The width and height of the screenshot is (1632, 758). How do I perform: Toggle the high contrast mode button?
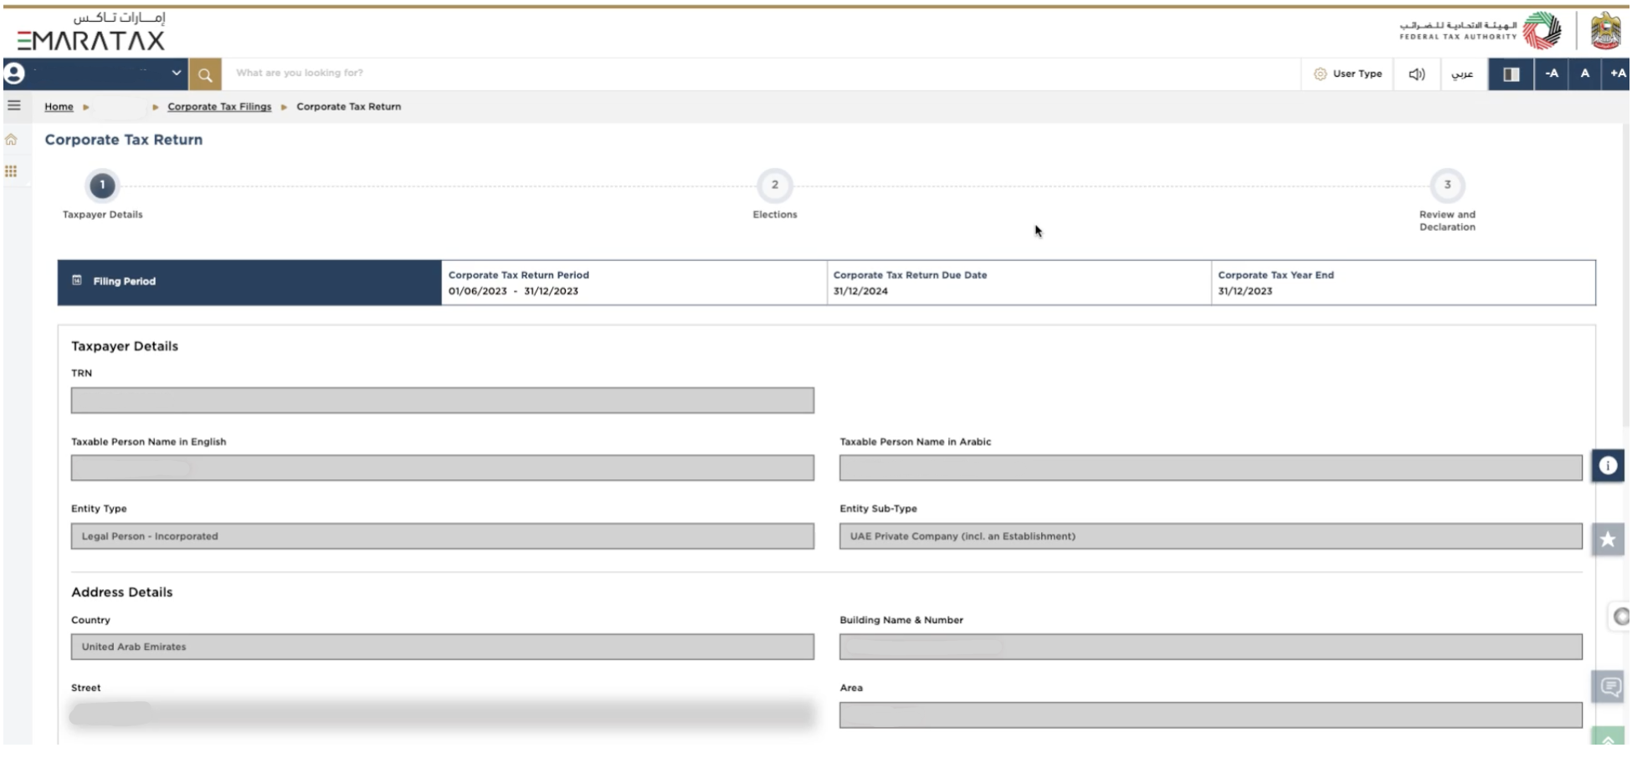[1511, 74]
